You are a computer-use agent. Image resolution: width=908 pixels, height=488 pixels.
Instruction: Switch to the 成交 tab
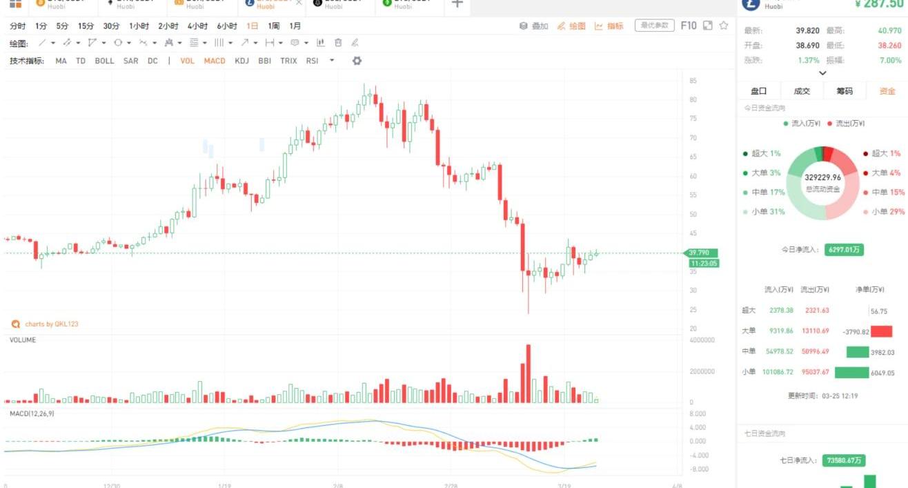(802, 91)
